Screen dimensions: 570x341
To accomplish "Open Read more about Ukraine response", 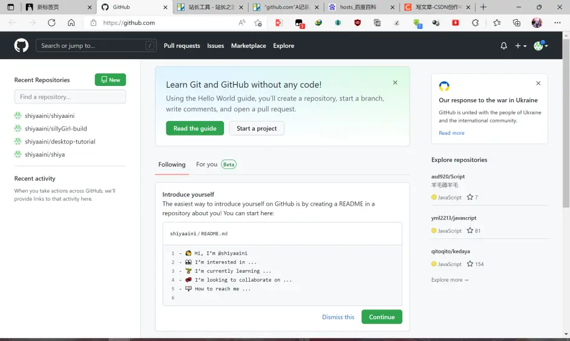I will click(x=451, y=133).
